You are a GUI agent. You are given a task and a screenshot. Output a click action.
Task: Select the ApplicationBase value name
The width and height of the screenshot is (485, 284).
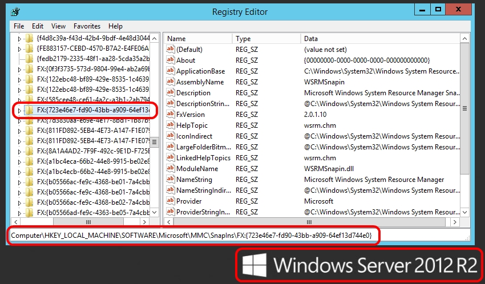pyautogui.click(x=200, y=71)
